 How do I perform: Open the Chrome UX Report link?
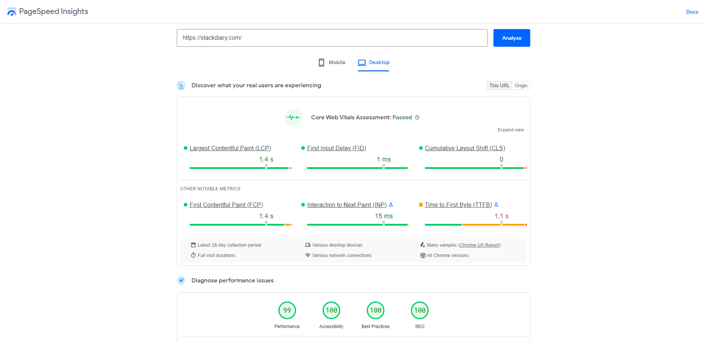click(479, 245)
